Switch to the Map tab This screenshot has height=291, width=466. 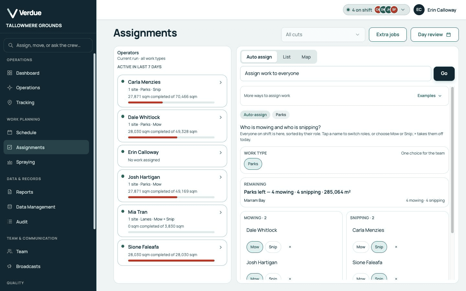[x=306, y=57]
